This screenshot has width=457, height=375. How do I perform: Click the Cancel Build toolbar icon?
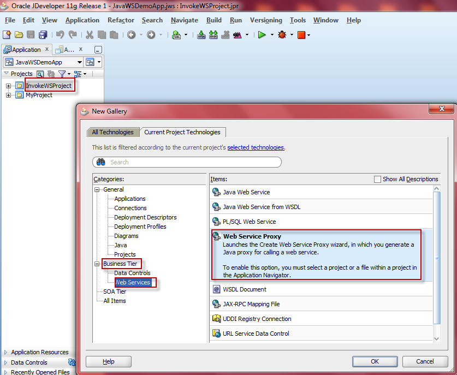(x=225, y=35)
